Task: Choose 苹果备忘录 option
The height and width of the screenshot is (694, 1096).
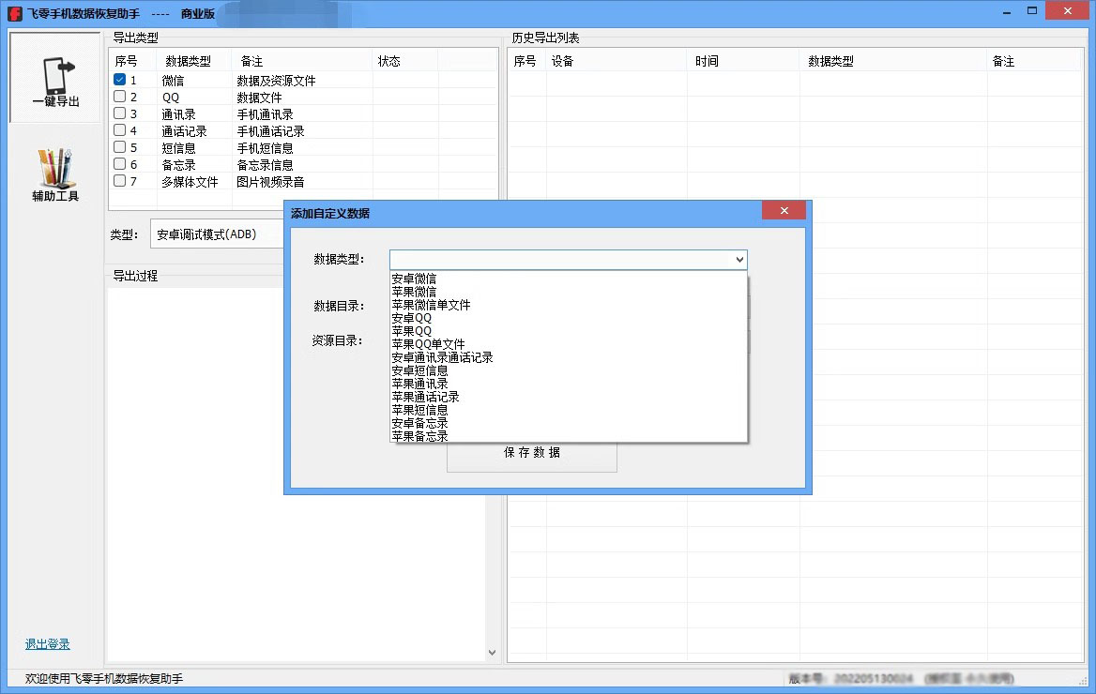Action: (x=569, y=436)
